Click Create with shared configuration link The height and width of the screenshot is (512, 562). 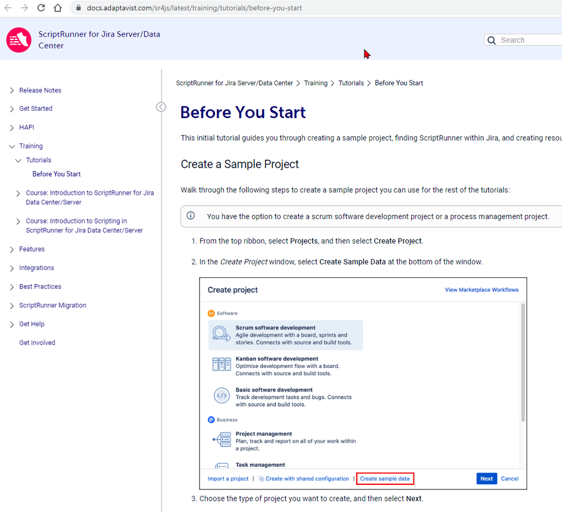pyautogui.click(x=307, y=479)
